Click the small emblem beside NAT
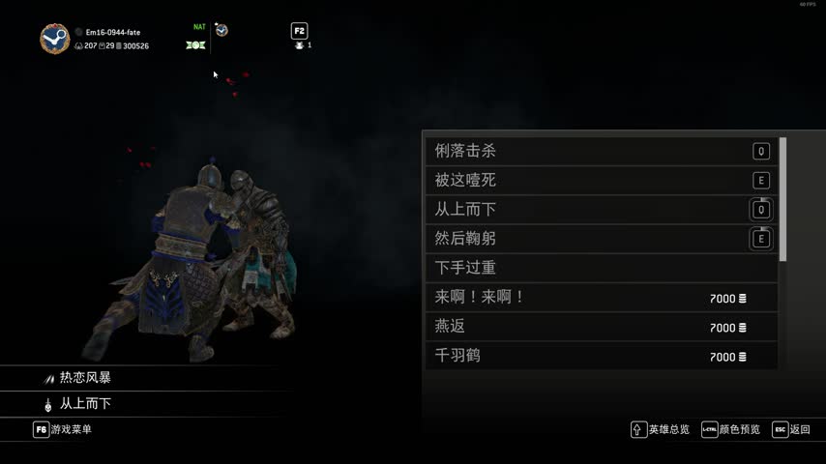 (221, 30)
